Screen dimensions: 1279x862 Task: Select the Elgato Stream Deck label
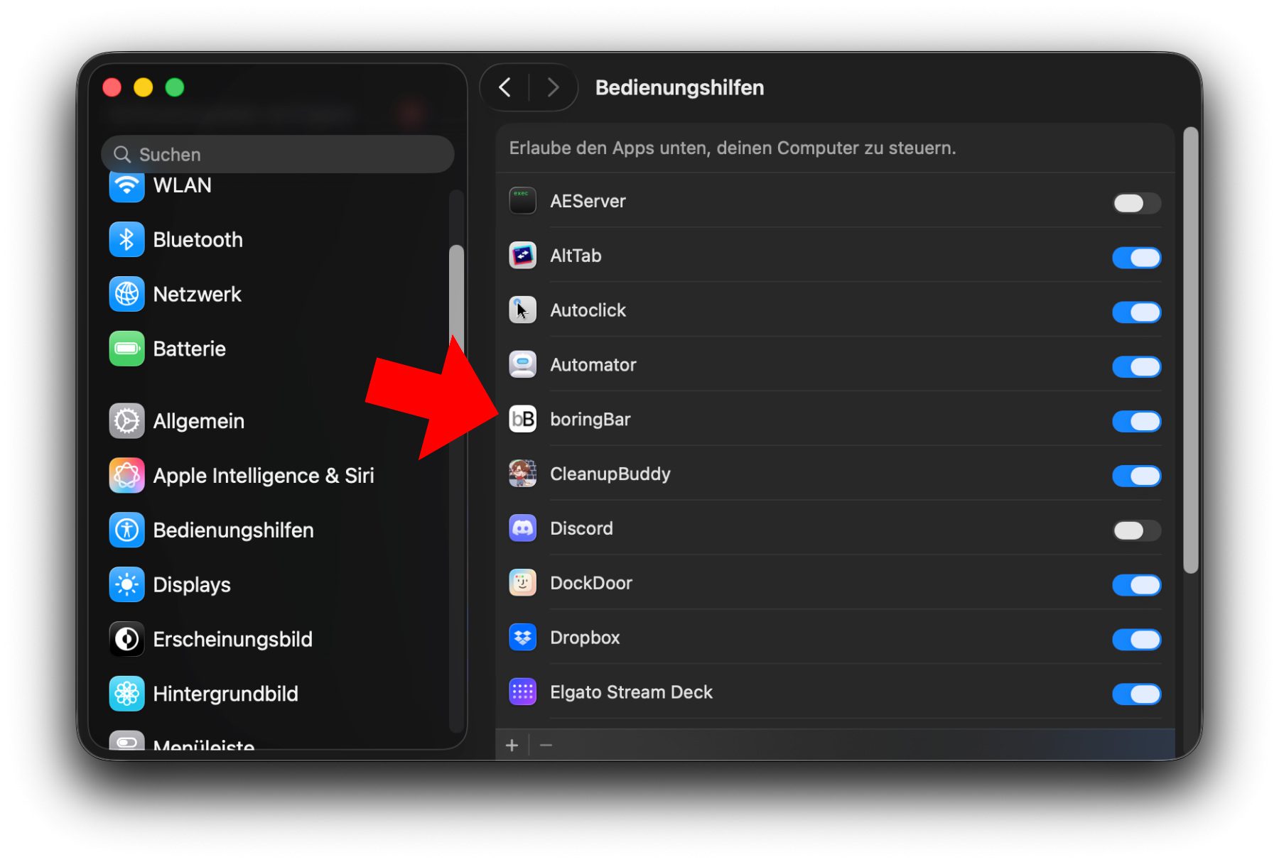point(632,692)
